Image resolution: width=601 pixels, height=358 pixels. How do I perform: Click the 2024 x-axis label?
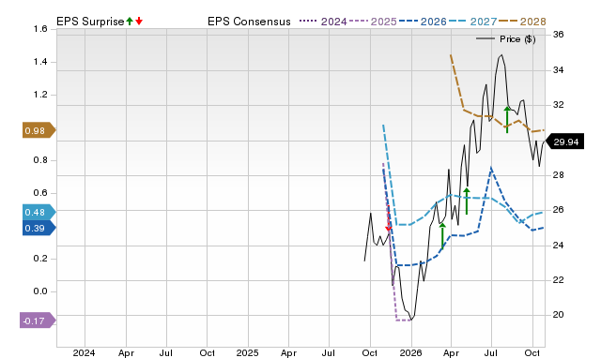pyautogui.click(x=84, y=352)
